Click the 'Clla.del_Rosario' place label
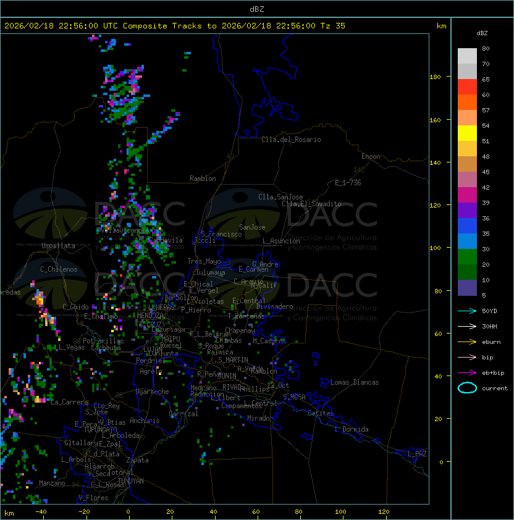 click(x=291, y=140)
